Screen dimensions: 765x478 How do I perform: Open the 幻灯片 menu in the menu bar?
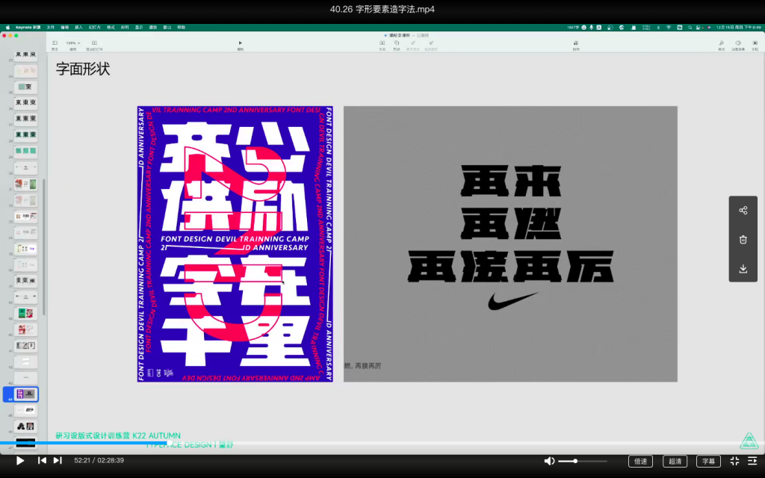tap(96, 27)
